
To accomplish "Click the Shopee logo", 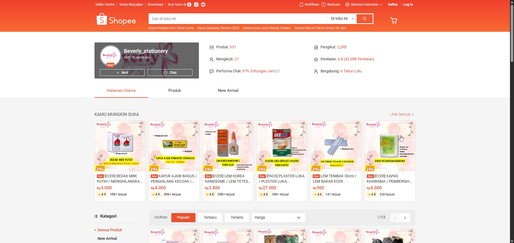I will pos(116,19).
